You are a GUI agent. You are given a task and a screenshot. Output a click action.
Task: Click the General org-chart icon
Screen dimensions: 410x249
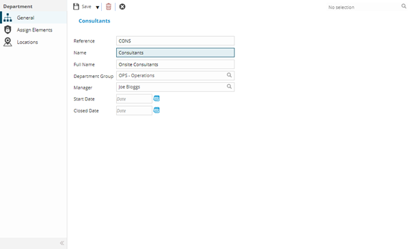click(x=8, y=18)
